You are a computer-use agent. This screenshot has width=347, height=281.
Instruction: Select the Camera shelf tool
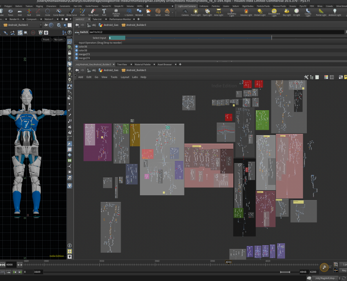pyautogui.click(x=184, y=12)
